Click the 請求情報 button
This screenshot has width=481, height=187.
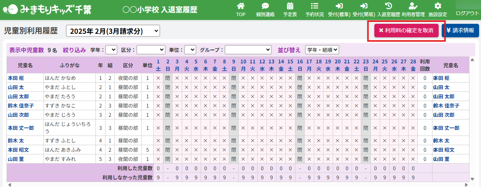460,30
